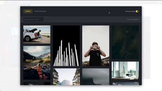Select the man covering face photo
The height and width of the screenshot is (91, 162).
pyautogui.click(x=96, y=46)
